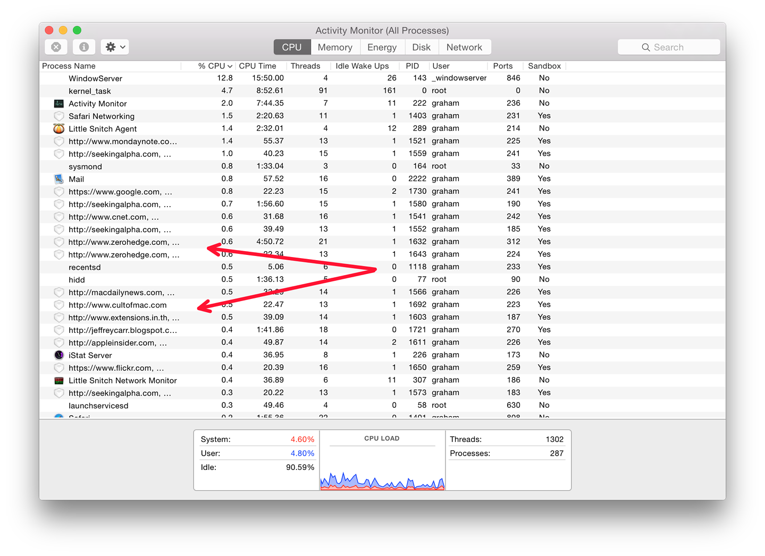Viewport: 765px width, 556px height.
Task: Click the CPU LOAD graph
Action: (x=382, y=480)
